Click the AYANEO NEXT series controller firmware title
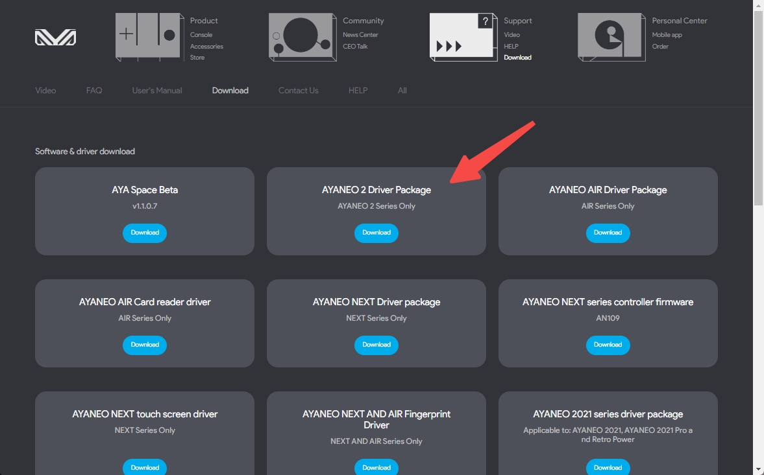The image size is (764, 475). tap(608, 302)
